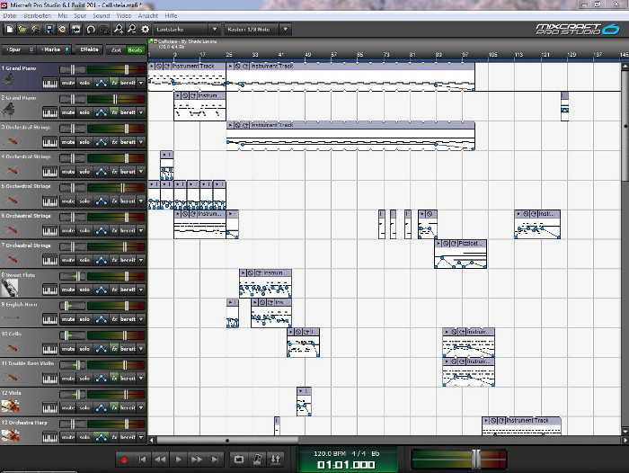Screen dimensions: 629x473
Task: Open the Mix menu
Action: [x=63, y=15]
